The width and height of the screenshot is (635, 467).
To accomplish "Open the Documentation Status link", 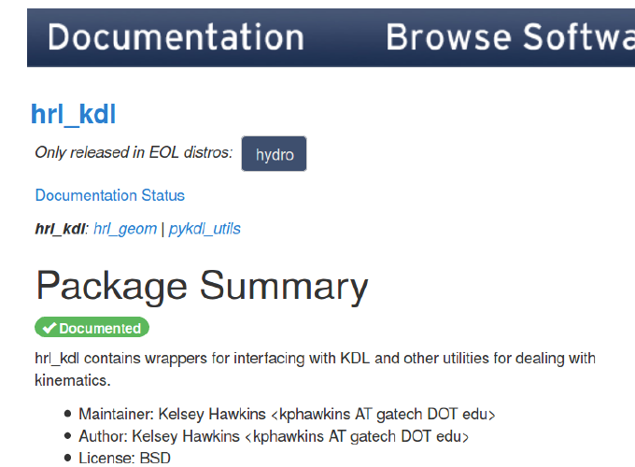I will (x=110, y=195).
